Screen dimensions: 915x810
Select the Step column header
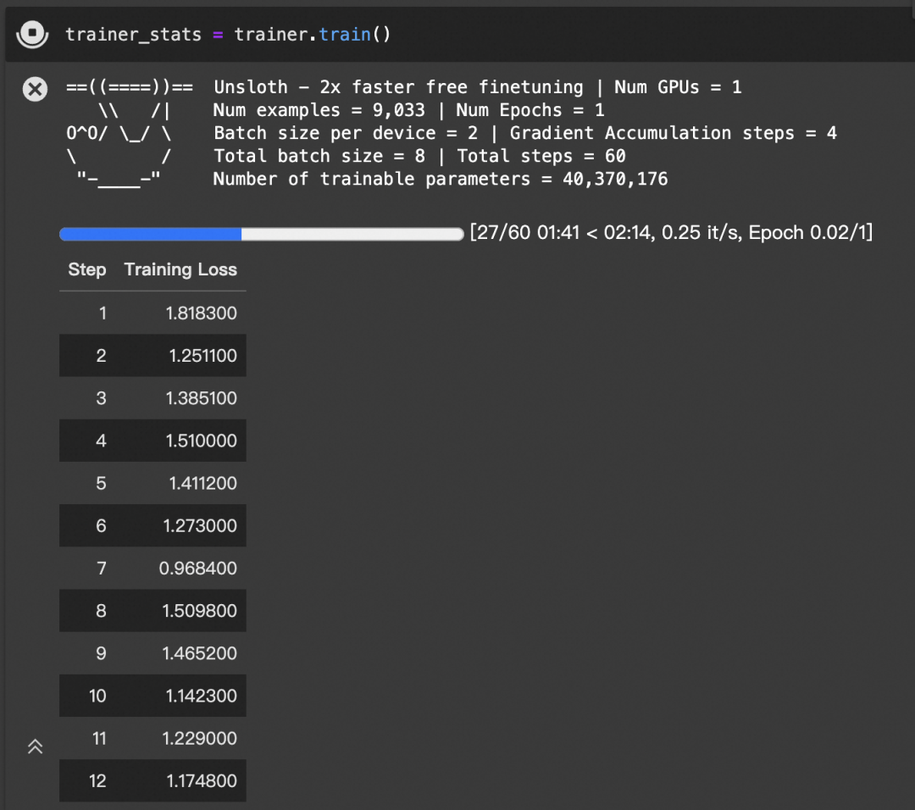coord(87,269)
